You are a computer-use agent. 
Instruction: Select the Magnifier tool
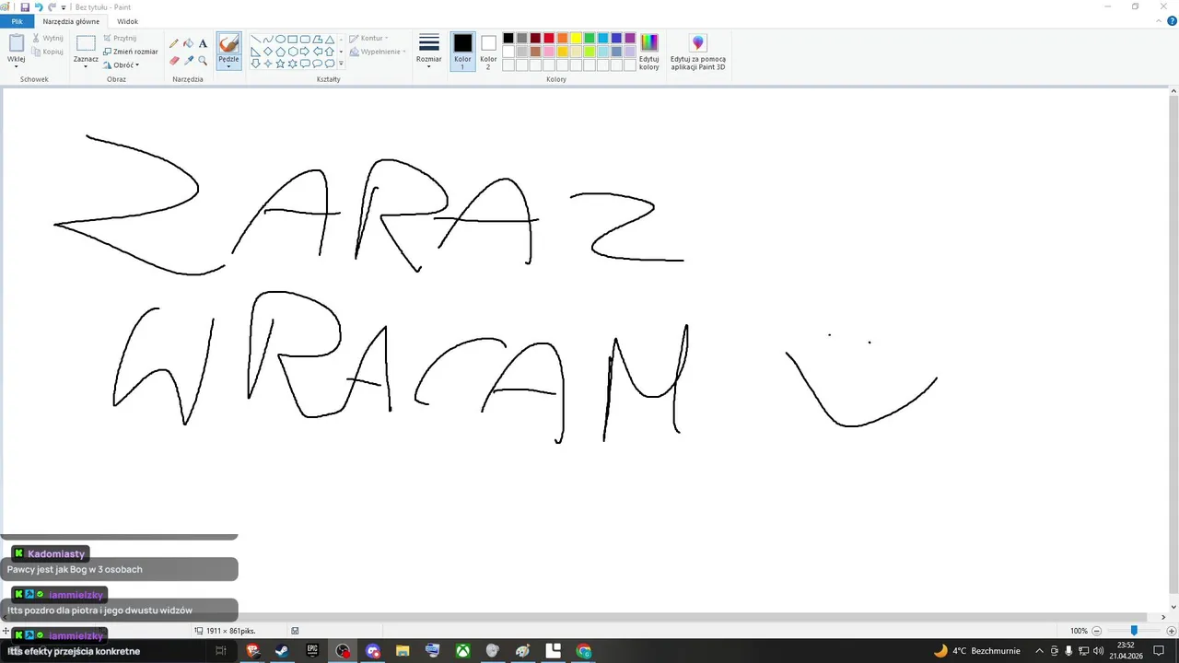point(203,60)
